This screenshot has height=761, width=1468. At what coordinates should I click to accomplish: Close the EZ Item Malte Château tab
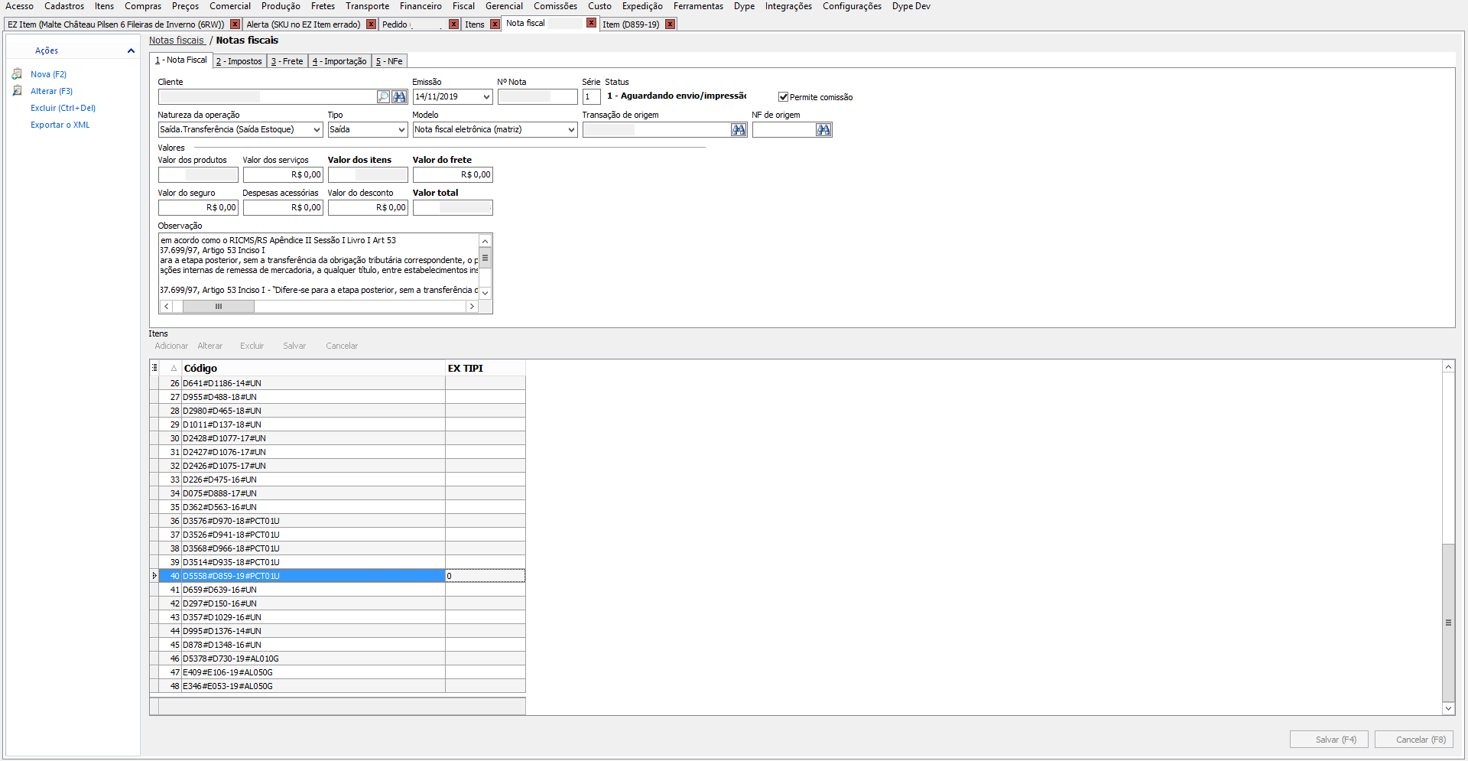tap(235, 24)
